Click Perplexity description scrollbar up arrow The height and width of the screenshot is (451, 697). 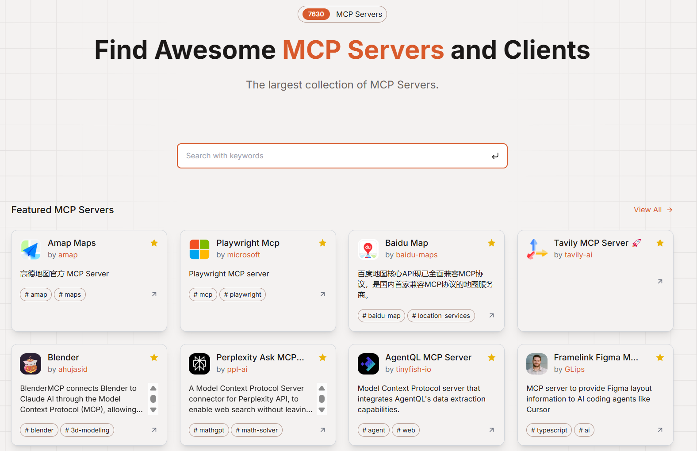pos(322,388)
